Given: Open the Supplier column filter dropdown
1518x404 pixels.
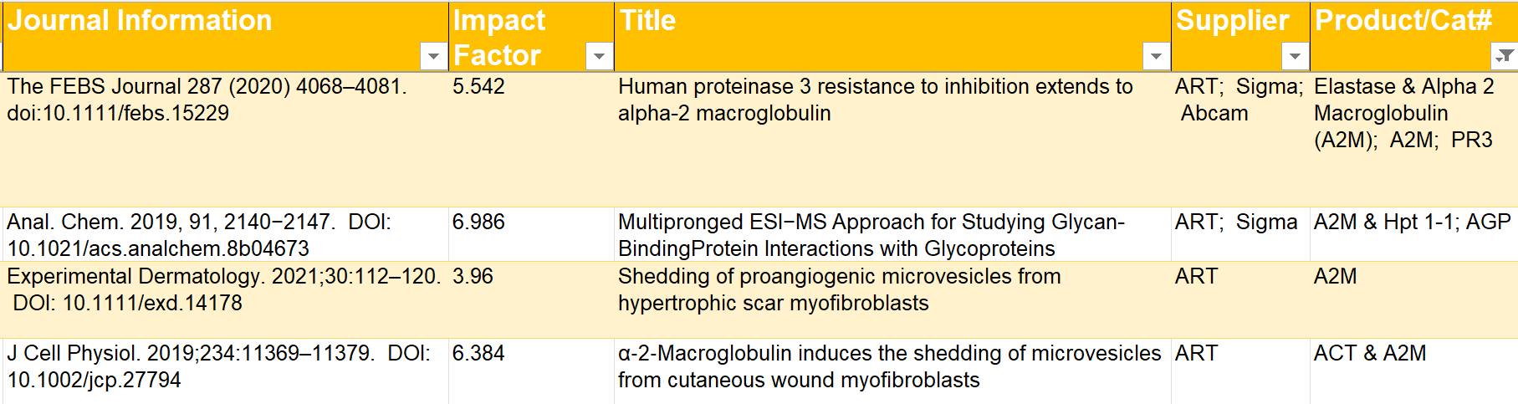Looking at the screenshot, I should pyautogui.click(x=1295, y=56).
